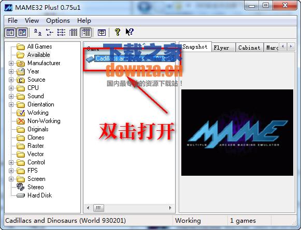Click the Hard Disk drive icon

click(21, 195)
